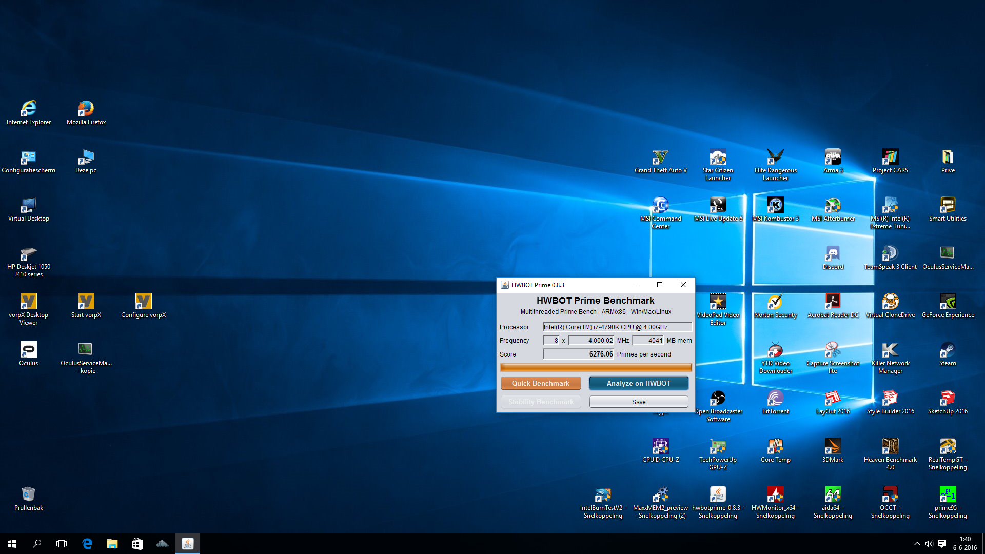Select the CPUID CPU-Z icon

coord(661,450)
